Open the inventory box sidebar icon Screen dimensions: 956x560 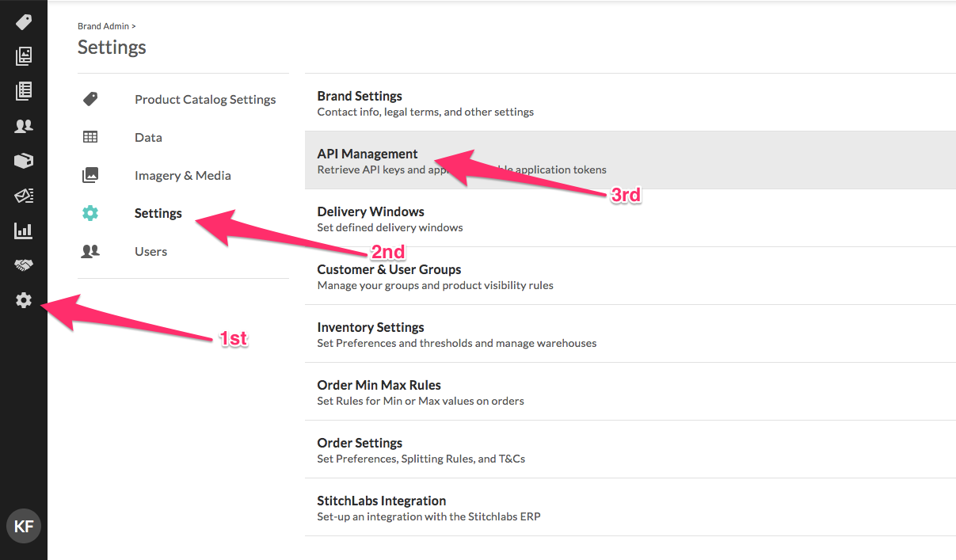[x=24, y=161]
